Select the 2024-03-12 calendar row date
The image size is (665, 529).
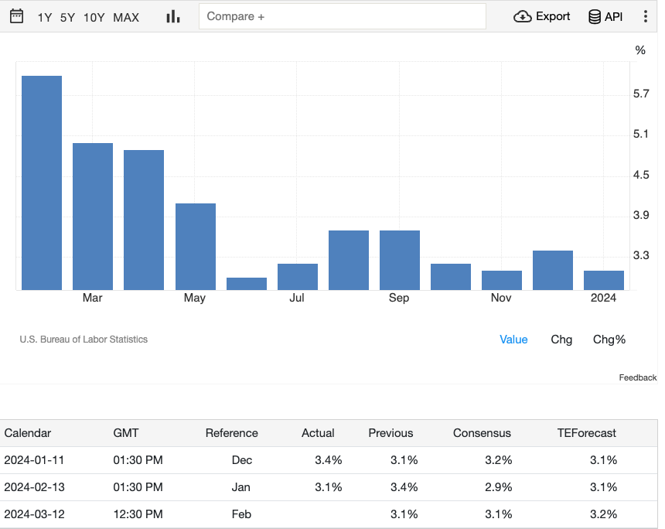click(34, 514)
